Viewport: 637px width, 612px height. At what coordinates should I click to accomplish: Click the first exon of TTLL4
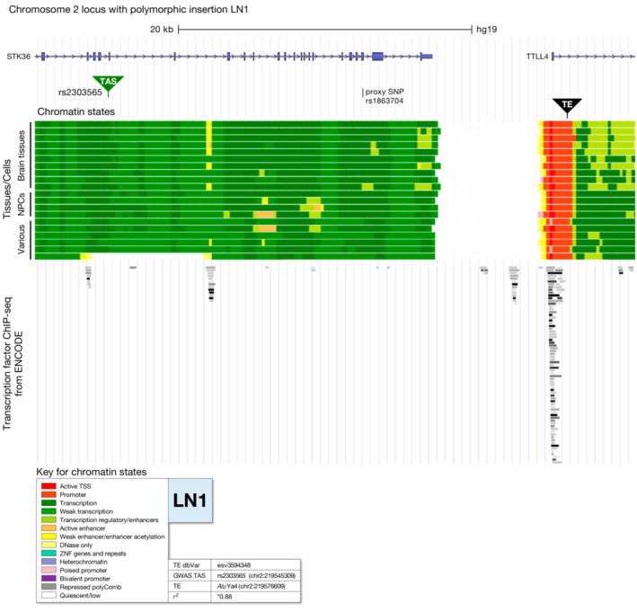(553, 57)
